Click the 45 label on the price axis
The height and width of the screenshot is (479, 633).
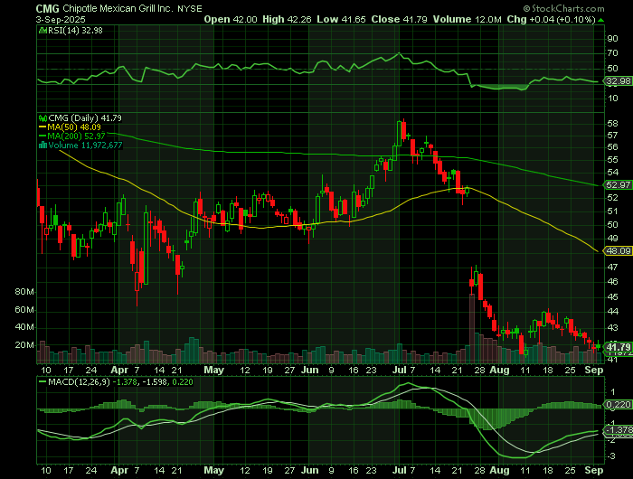[x=613, y=297]
